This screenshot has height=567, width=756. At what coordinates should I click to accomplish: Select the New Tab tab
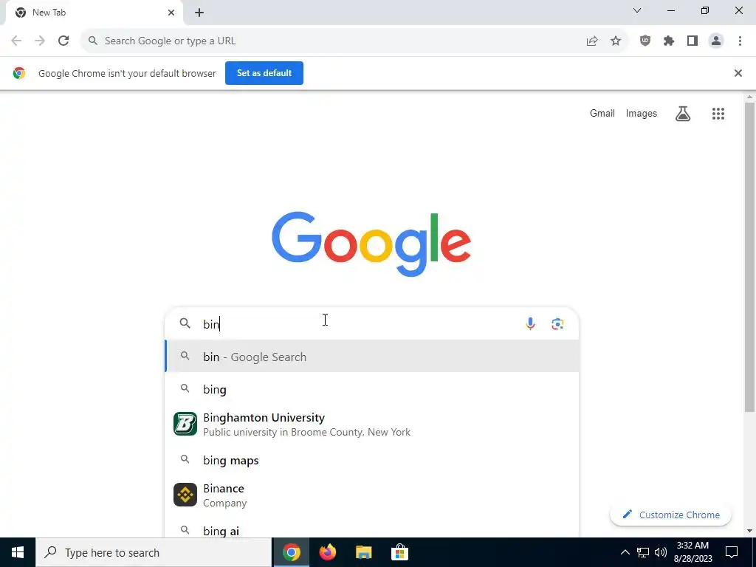tap(94, 13)
